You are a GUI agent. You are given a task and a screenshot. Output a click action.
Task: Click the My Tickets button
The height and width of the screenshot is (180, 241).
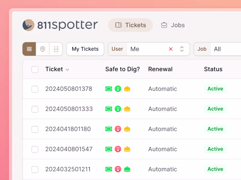click(x=85, y=49)
